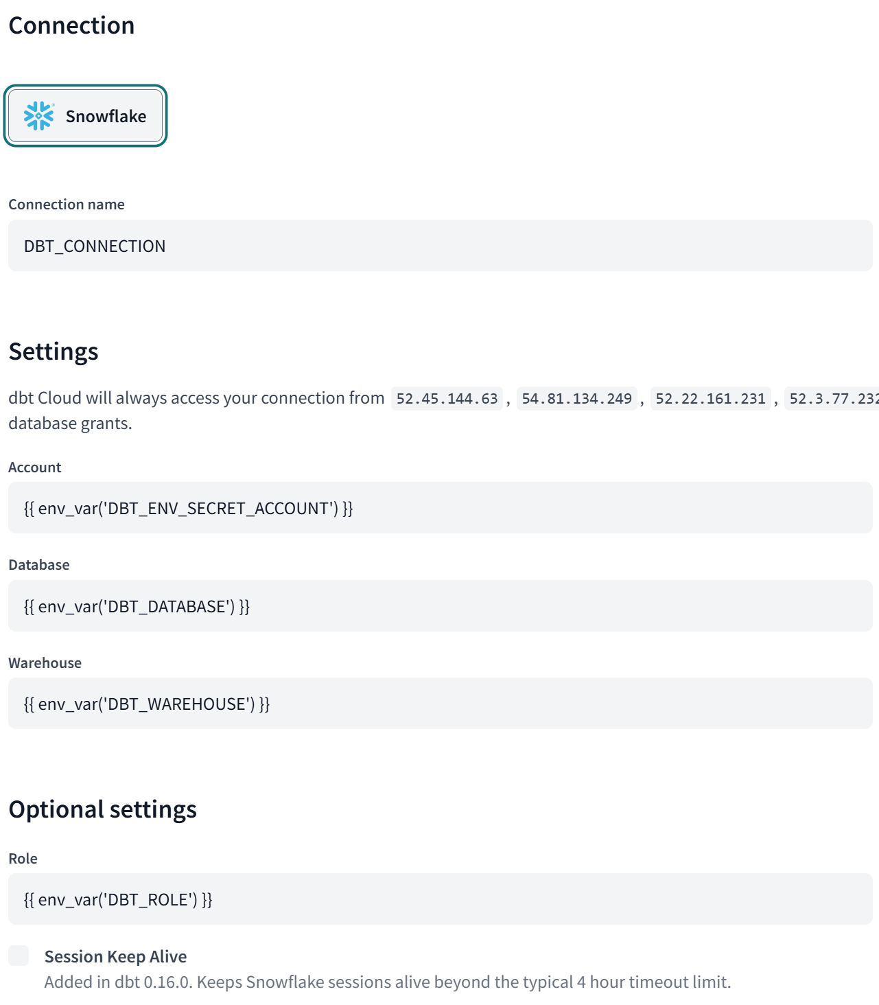Click the Optional settings heading
879x1005 pixels.
coord(102,809)
